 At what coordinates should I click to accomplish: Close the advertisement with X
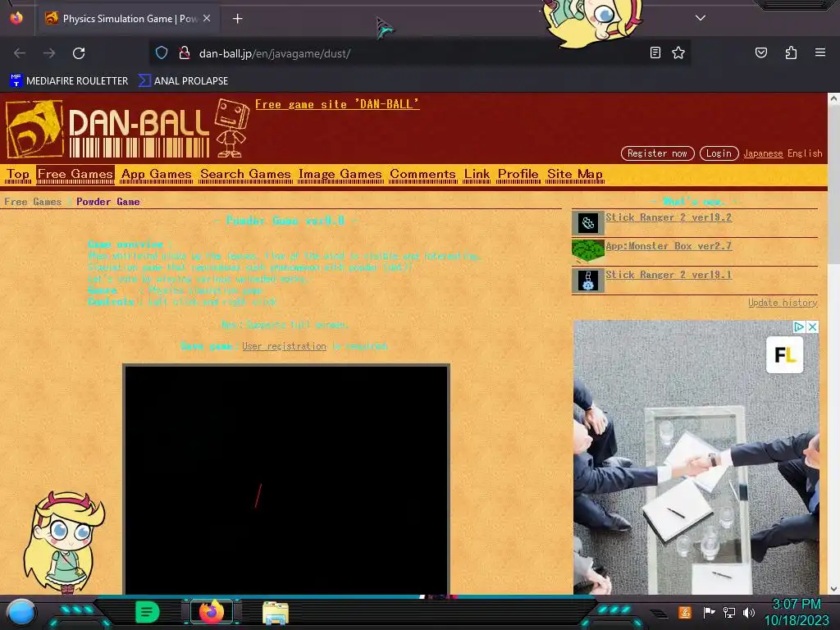click(x=812, y=326)
